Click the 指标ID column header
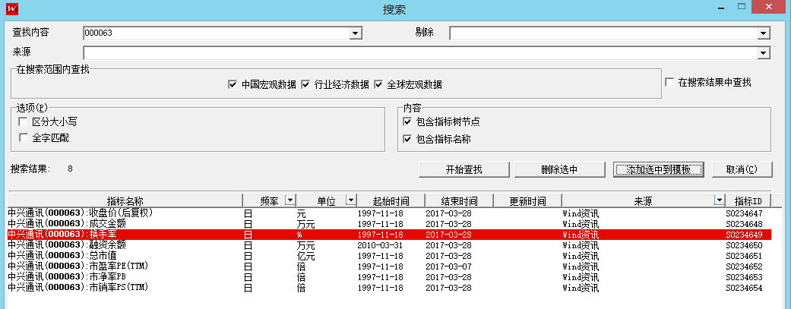 tap(748, 201)
